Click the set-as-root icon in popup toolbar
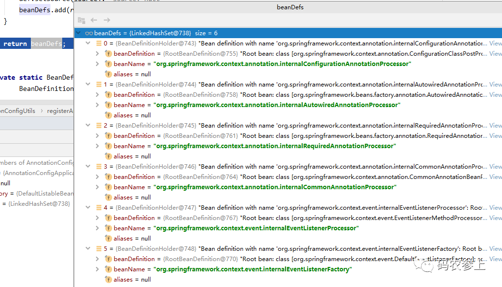Viewport: 502px width, 287px height. [81, 21]
